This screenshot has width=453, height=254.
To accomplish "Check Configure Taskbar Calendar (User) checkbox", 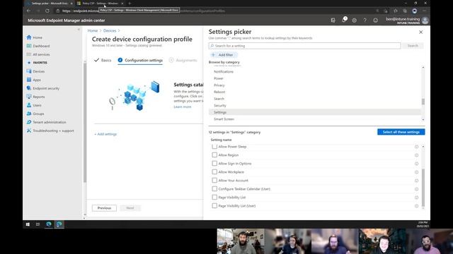I will [214, 189].
